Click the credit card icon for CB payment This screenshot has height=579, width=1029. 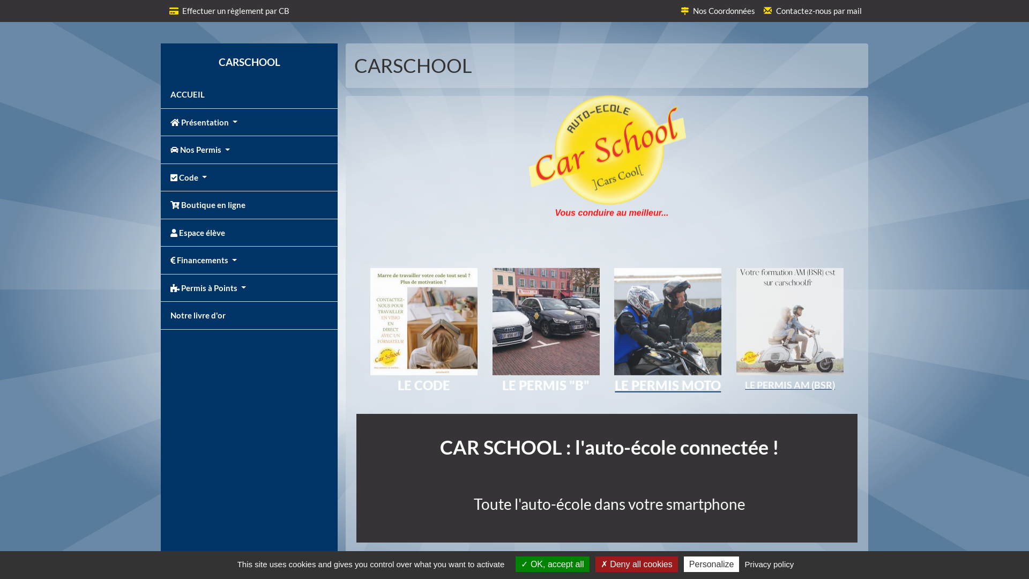[x=174, y=11]
